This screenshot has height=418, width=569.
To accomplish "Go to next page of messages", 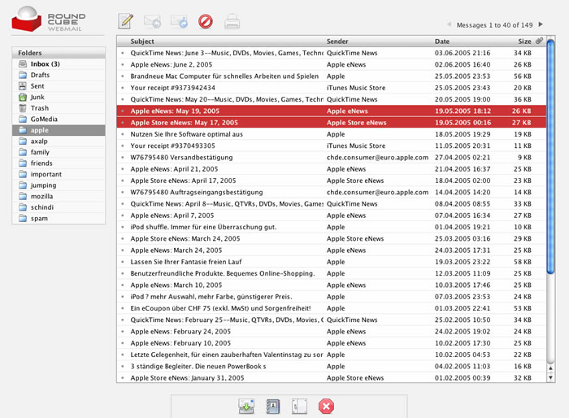I will (x=541, y=24).
